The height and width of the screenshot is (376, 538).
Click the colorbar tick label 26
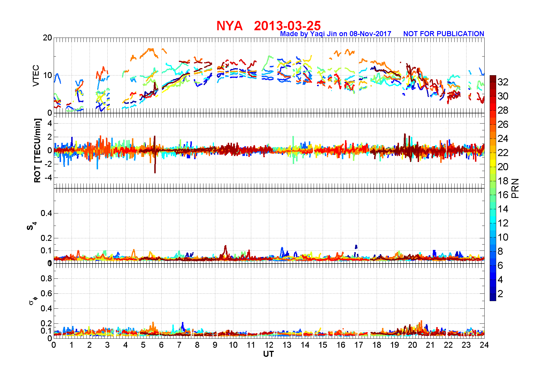[x=503, y=124]
